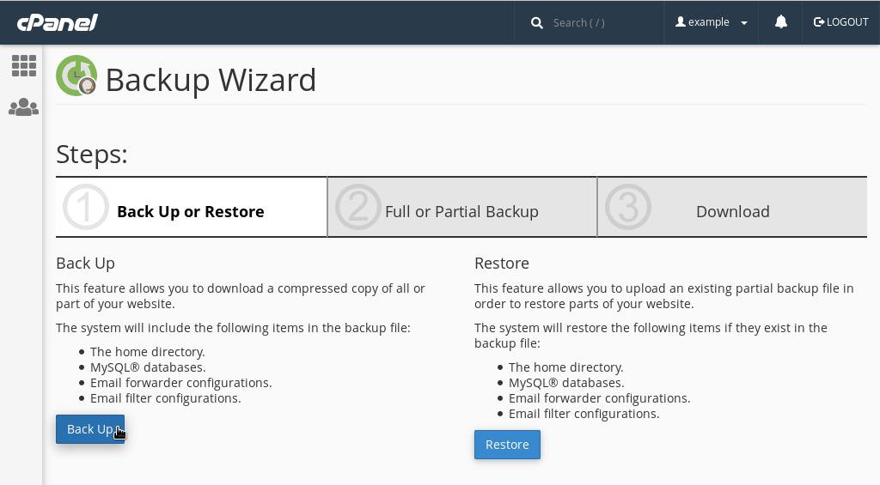
Task: Click the user silhouette icon beside example
Action: coord(681,22)
